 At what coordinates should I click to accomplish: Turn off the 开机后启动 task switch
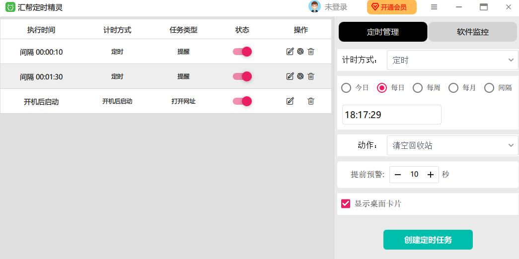242,101
